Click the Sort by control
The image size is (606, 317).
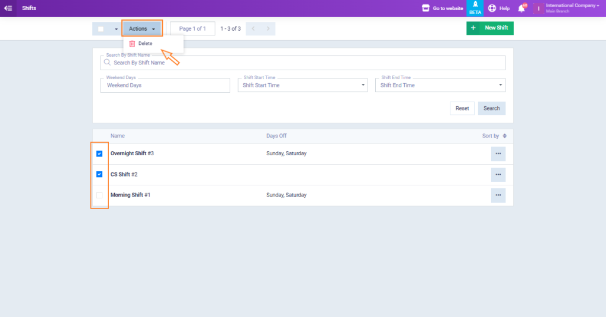(x=494, y=136)
